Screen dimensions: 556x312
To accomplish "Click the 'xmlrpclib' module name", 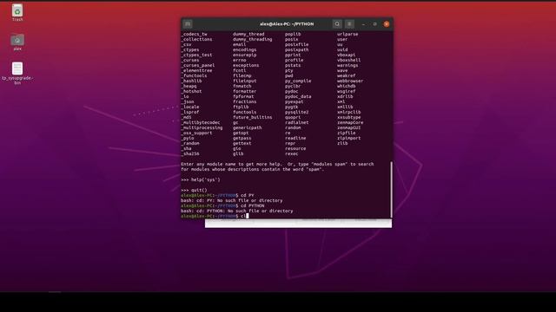I will tap(349, 112).
